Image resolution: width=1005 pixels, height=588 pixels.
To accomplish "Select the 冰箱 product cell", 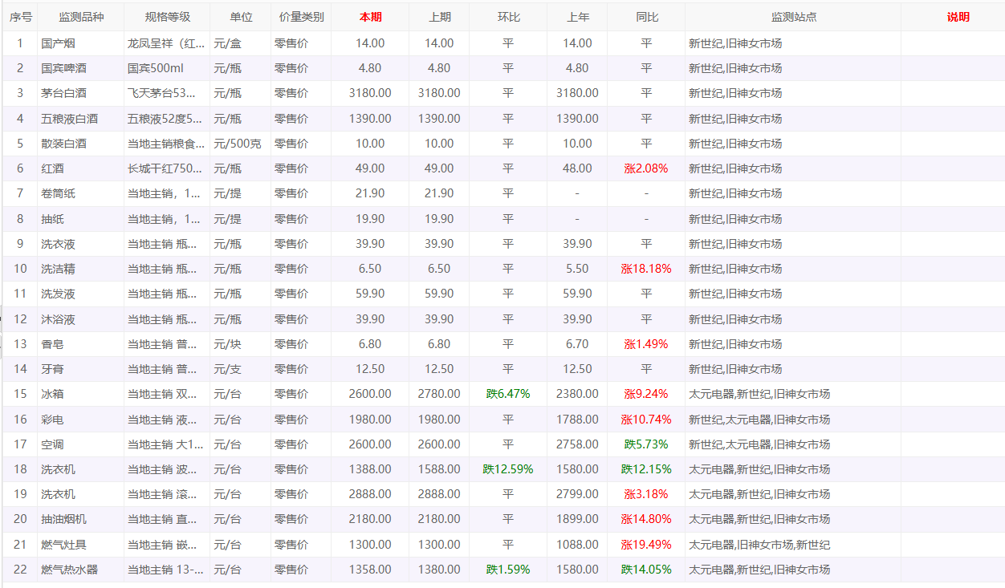I will point(81,394).
